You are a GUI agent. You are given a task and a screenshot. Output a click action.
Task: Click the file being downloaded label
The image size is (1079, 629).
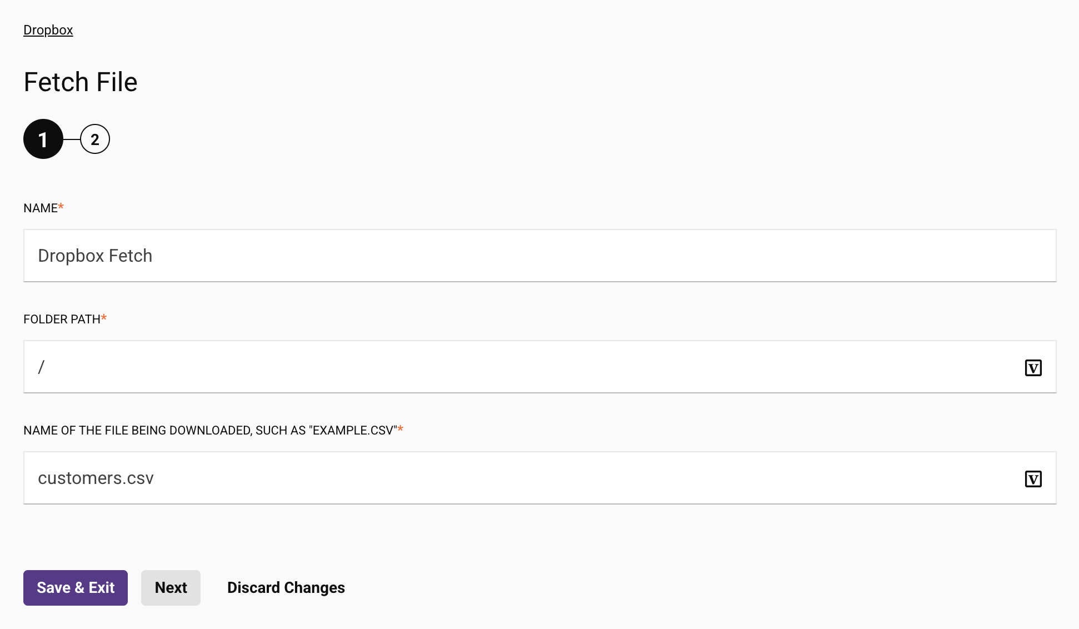tap(210, 431)
